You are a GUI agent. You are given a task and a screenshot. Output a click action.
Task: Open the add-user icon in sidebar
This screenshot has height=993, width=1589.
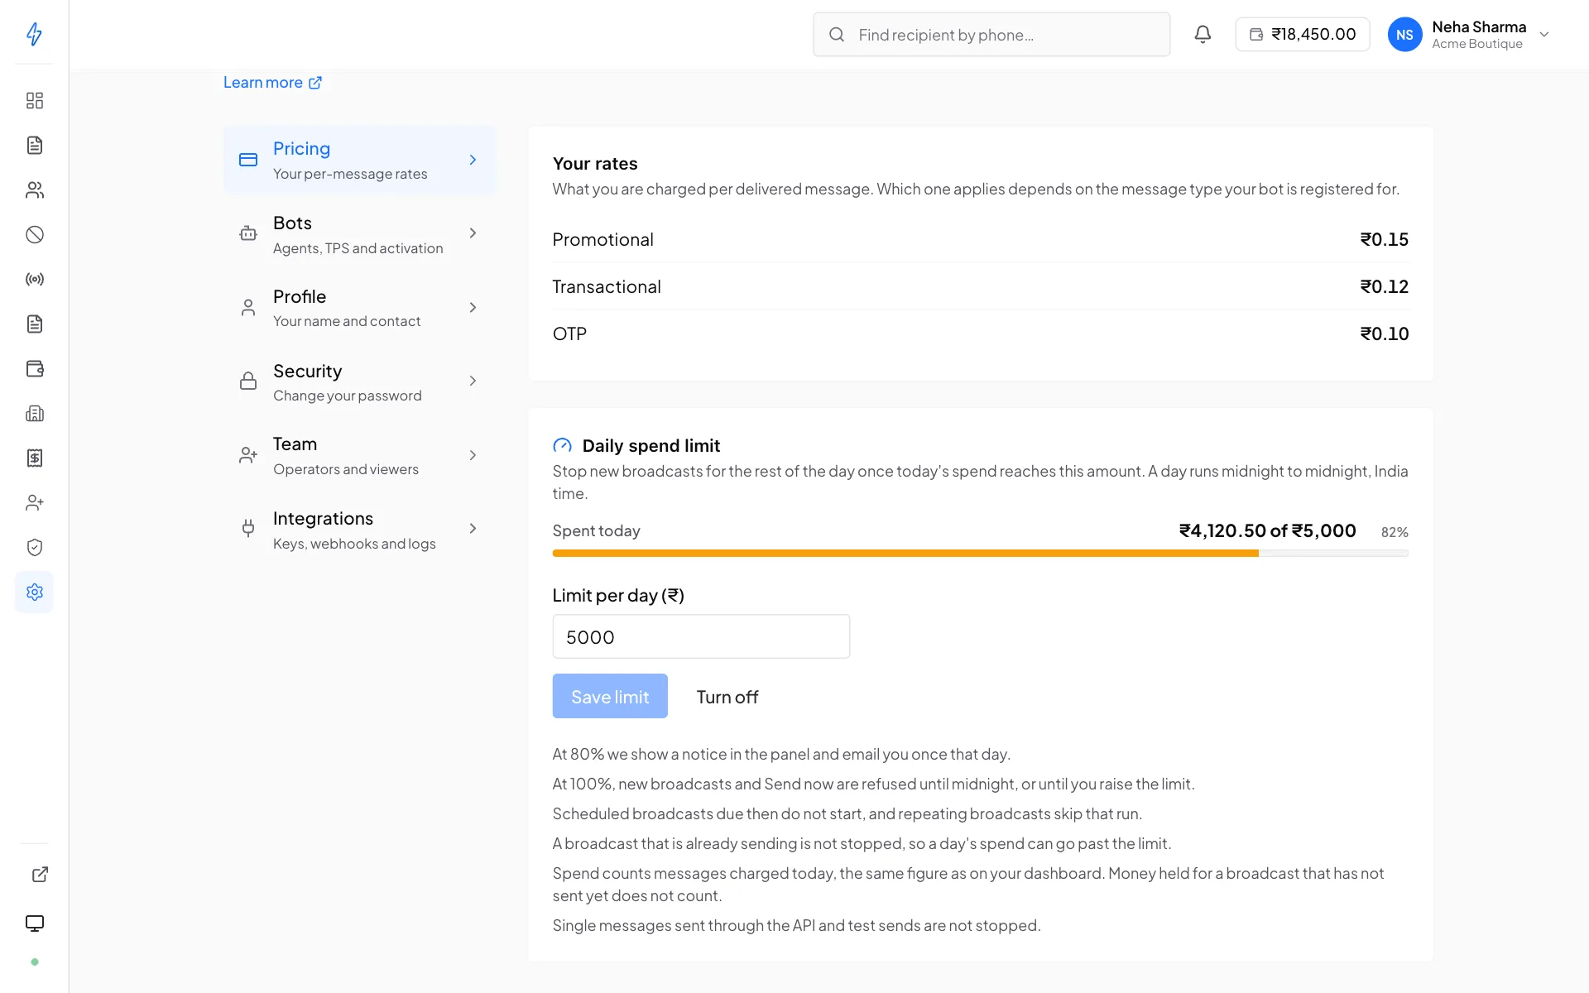tap(34, 503)
